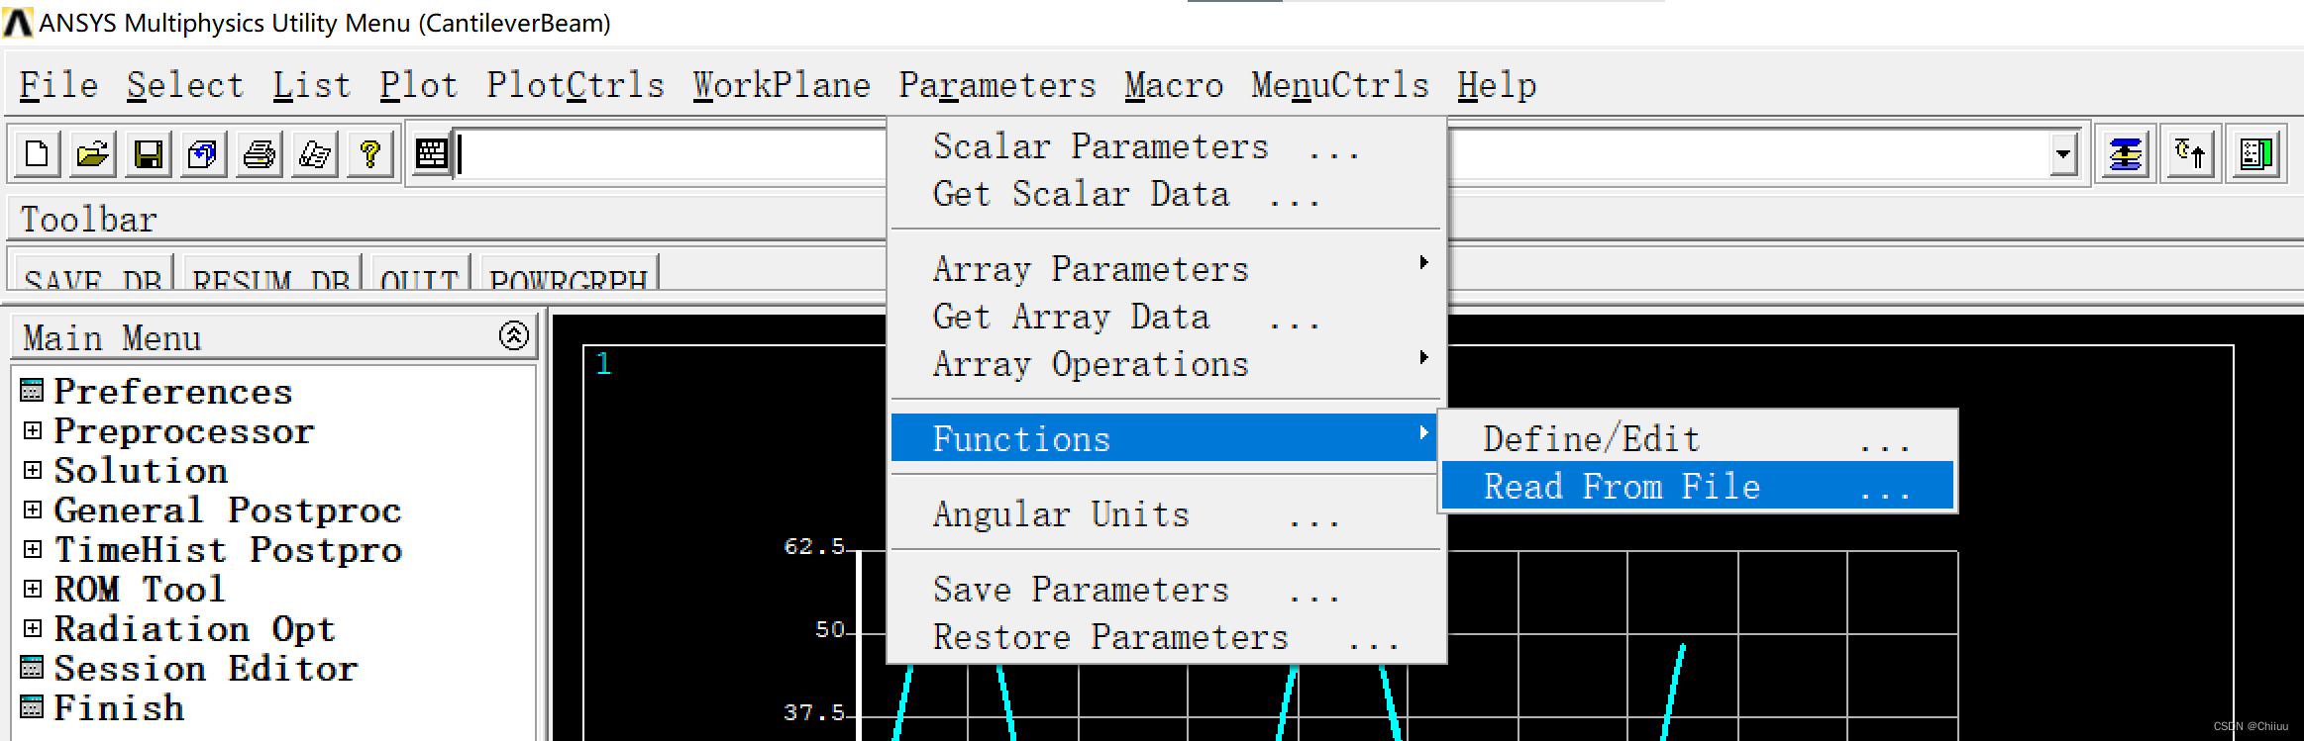Choose Scalar Parameters menu entry
The height and width of the screenshot is (741, 2304).
1166,145
